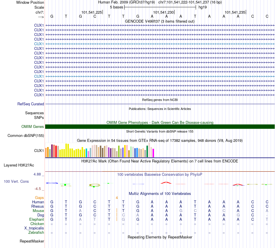Click the -4.5 PhyloP lower scale value
This screenshot has width=275, height=248.
[38, 189]
